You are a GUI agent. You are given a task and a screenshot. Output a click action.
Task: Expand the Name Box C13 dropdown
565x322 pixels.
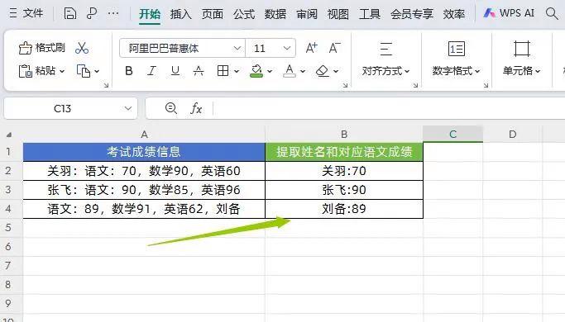click(x=128, y=108)
